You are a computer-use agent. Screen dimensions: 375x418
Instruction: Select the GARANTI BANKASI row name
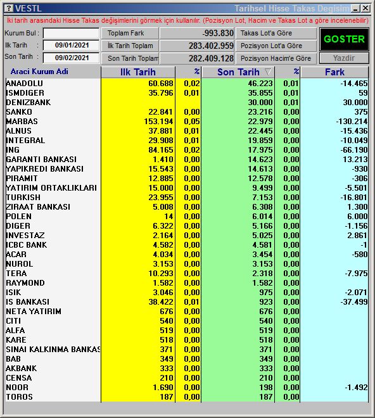click(41, 160)
